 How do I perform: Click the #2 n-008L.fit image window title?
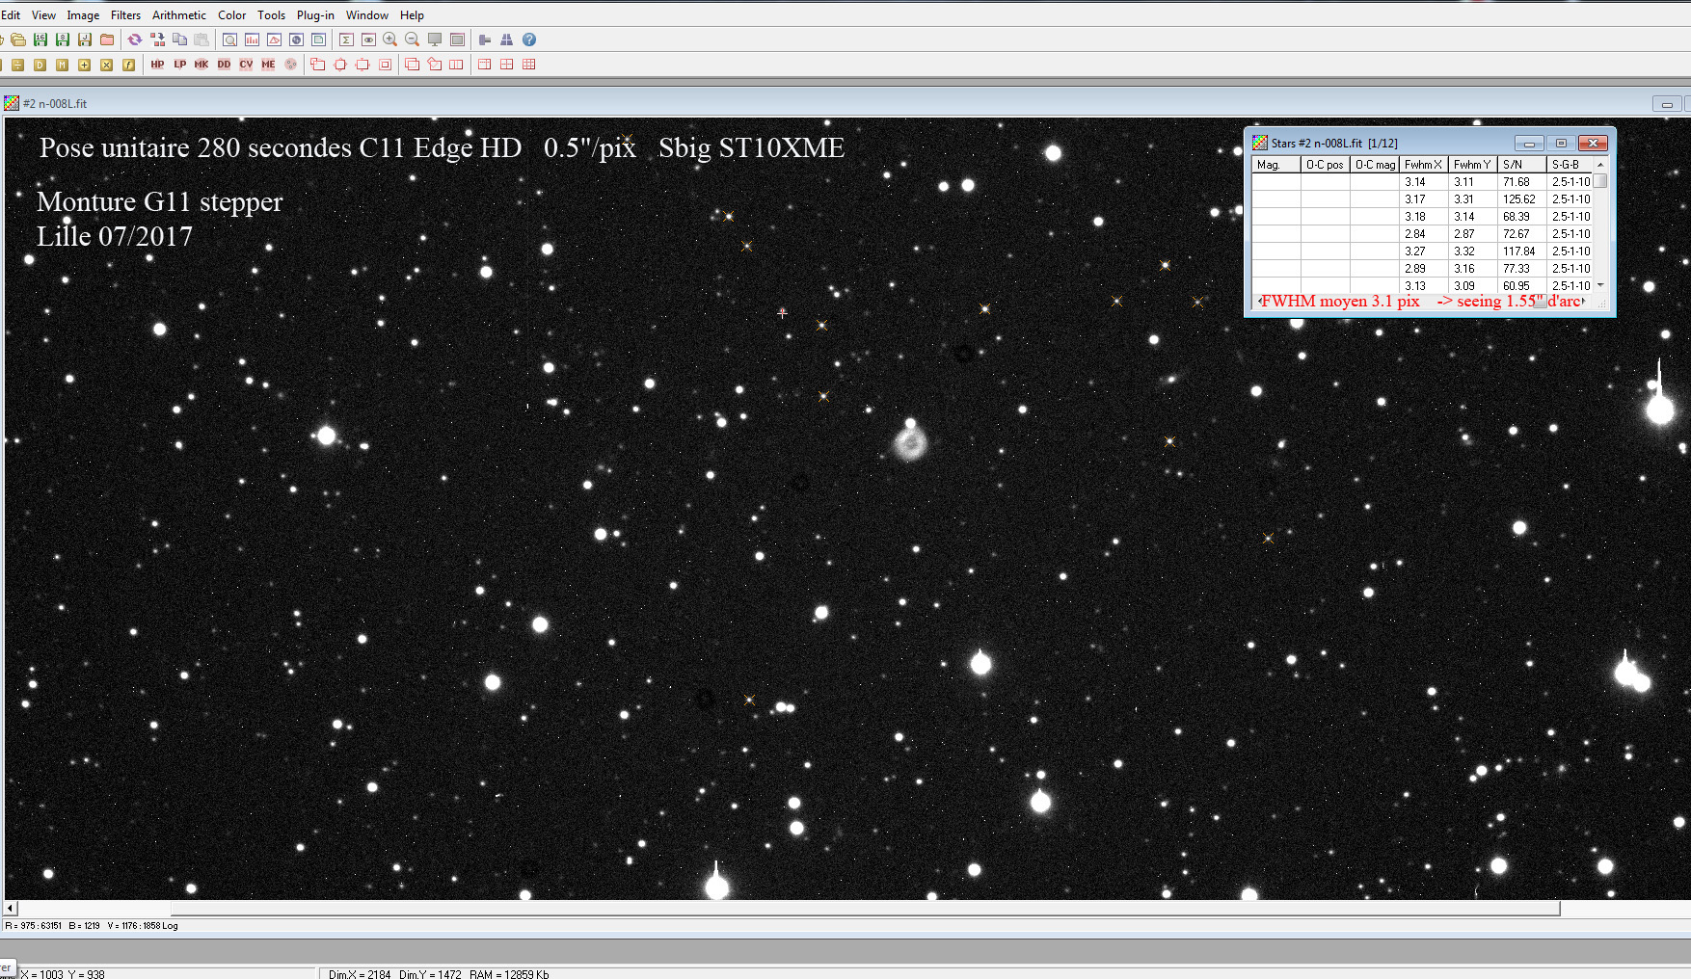click(55, 103)
